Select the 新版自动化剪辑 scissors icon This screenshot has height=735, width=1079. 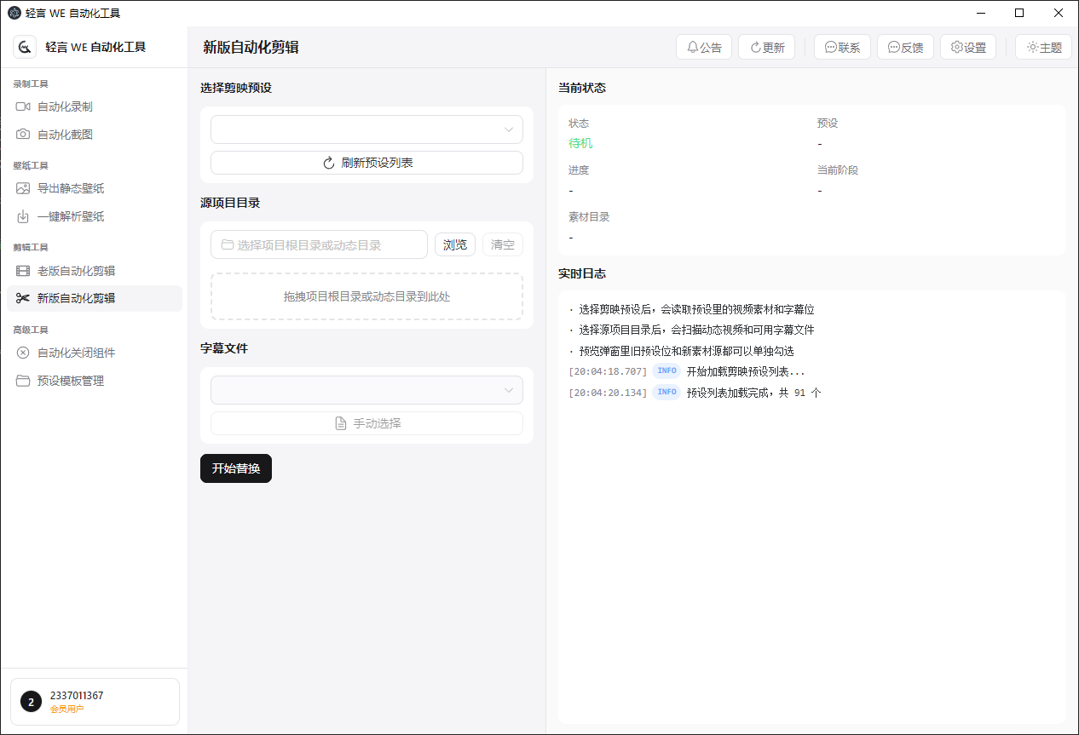(22, 298)
